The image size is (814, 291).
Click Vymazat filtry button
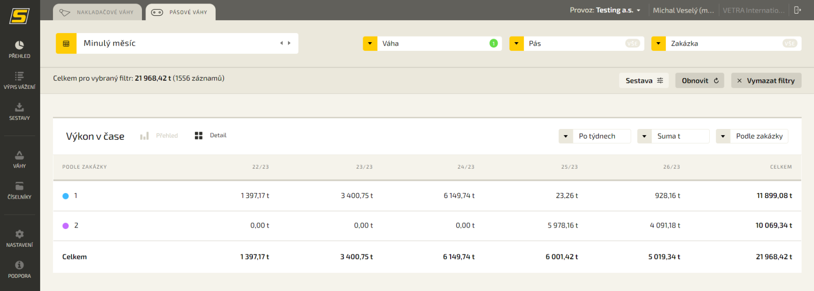(x=766, y=81)
